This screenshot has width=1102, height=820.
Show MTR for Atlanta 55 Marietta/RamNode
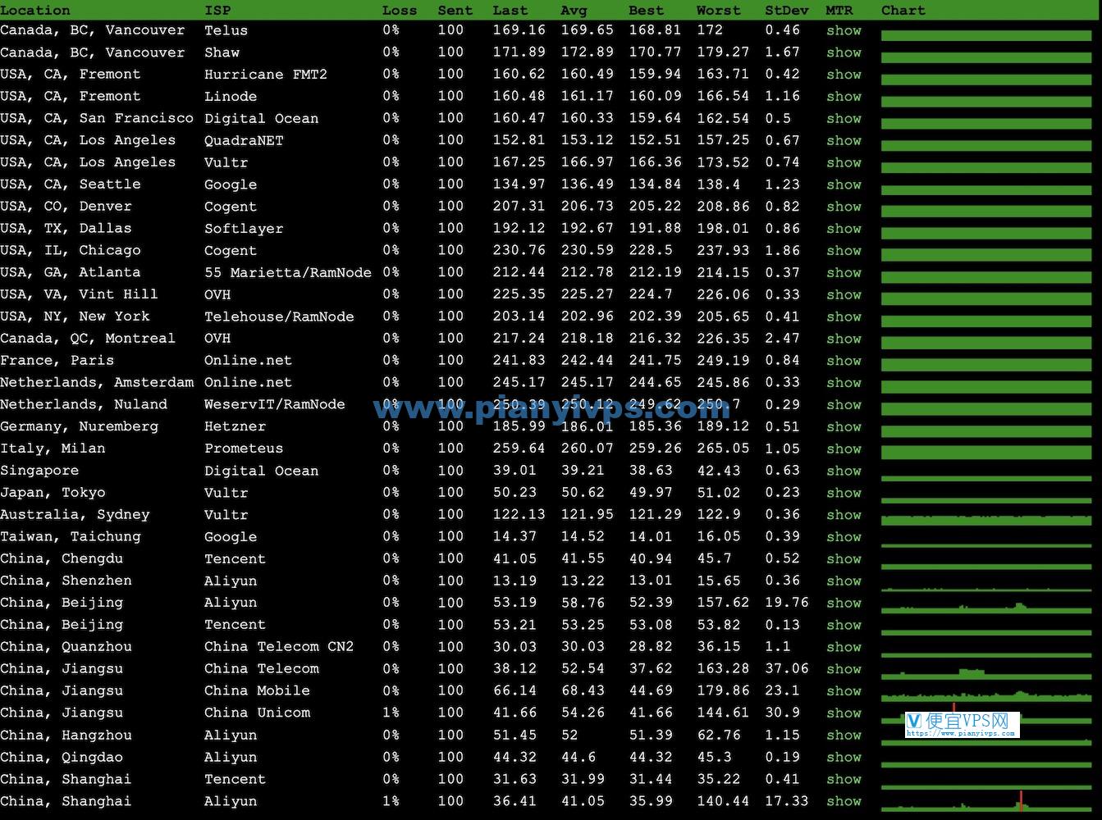click(x=844, y=273)
